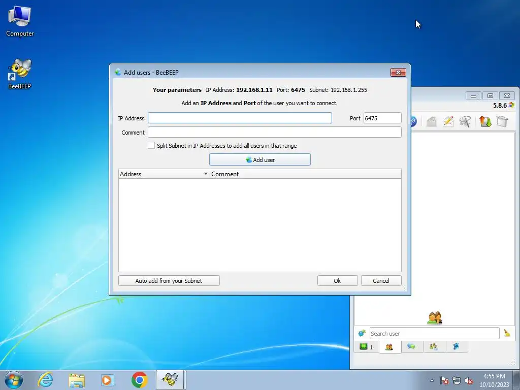Click the two-users icon in BeeBEEP user list
The height and width of the screenshot is (390, 520).
click(x=435, y=318)
